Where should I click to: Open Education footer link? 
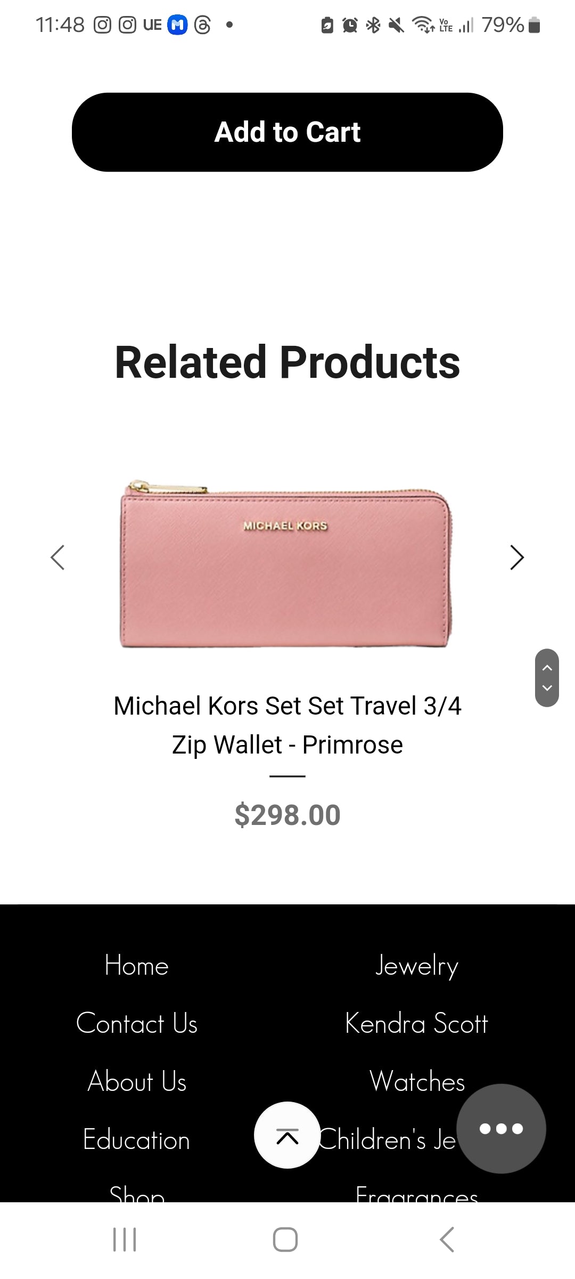coord(137,1139)
